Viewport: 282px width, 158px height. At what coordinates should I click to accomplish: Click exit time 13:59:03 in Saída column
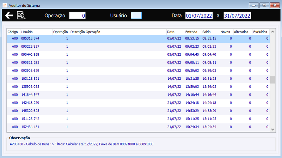[209, 87]
